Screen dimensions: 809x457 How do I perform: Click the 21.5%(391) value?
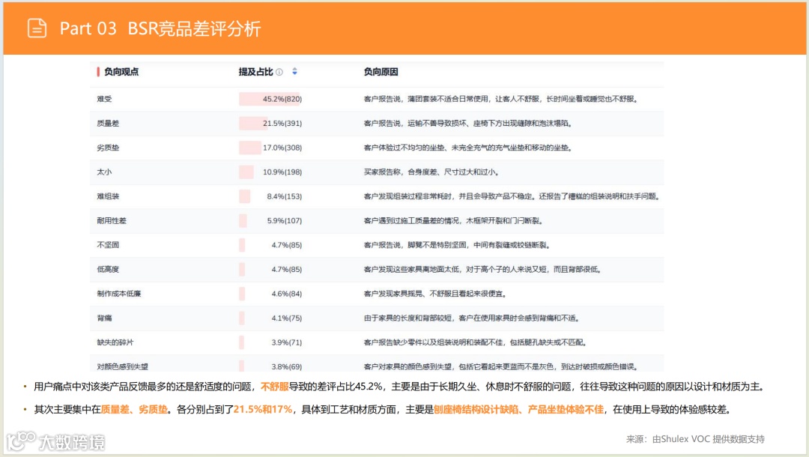(x=282, y=124)
